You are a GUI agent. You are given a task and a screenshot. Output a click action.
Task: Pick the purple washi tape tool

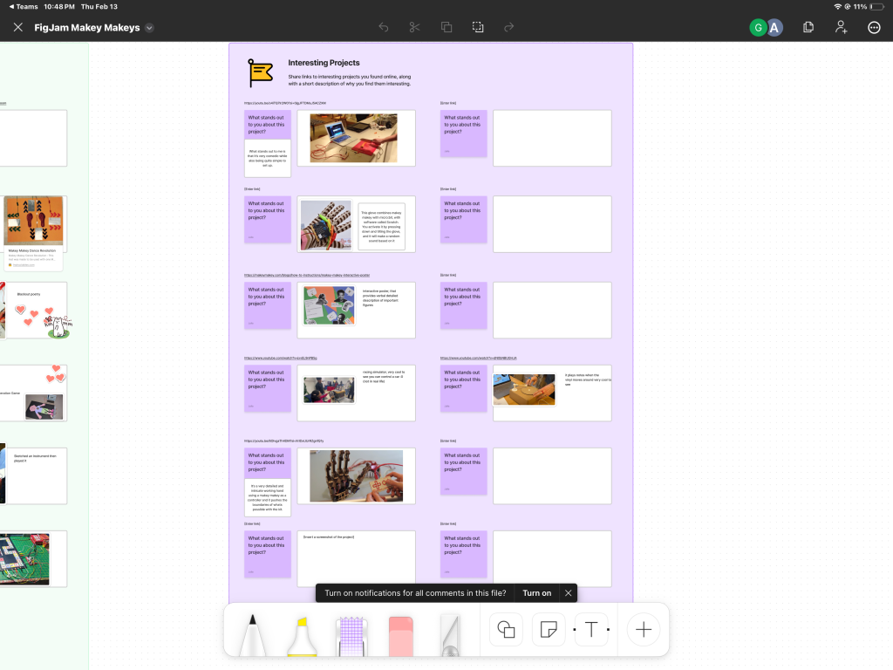(x=350, y=634)
